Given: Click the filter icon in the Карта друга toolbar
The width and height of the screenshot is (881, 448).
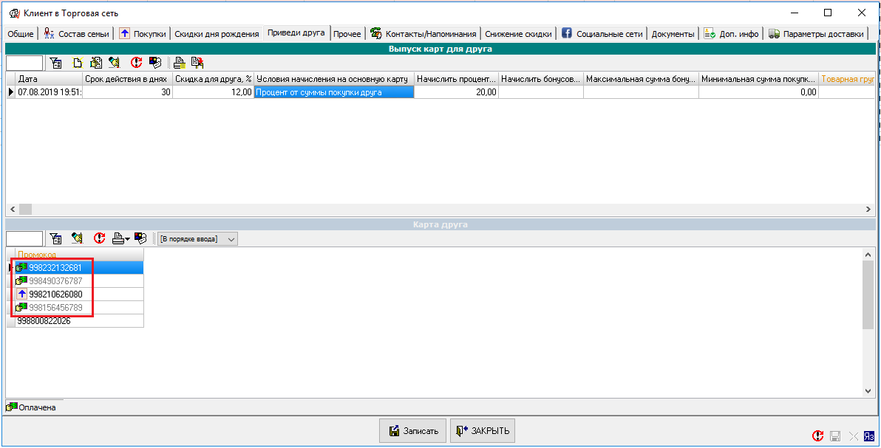Looking at the screenshot, I should 56,238.
